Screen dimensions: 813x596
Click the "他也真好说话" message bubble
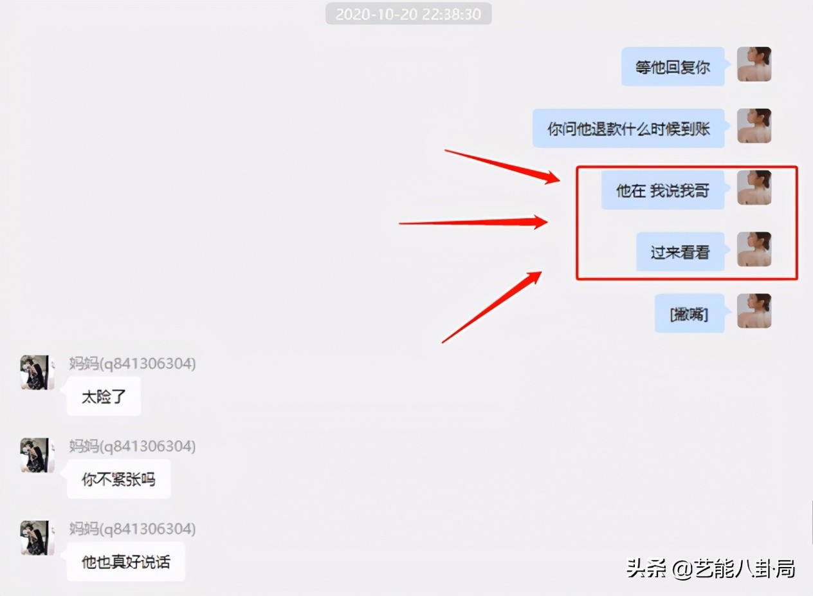point(126,561)
